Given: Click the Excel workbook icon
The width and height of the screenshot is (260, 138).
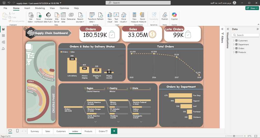Looking at the screenshot, I should coord(39,15).
